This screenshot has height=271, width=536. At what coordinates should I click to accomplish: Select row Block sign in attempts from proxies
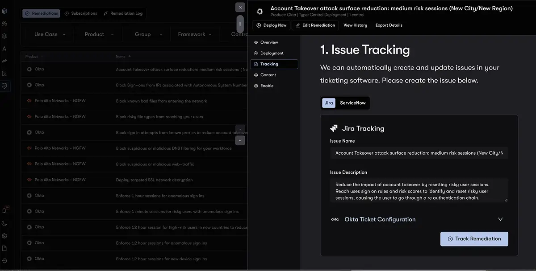click(134, 132)
